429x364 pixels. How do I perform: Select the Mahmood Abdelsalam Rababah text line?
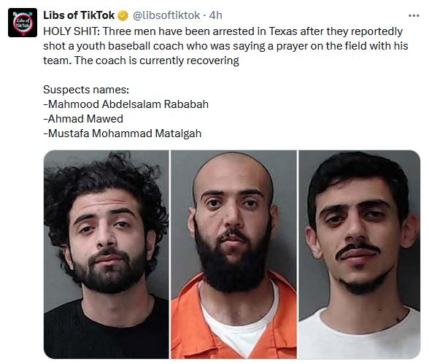[x=125, y=104]
